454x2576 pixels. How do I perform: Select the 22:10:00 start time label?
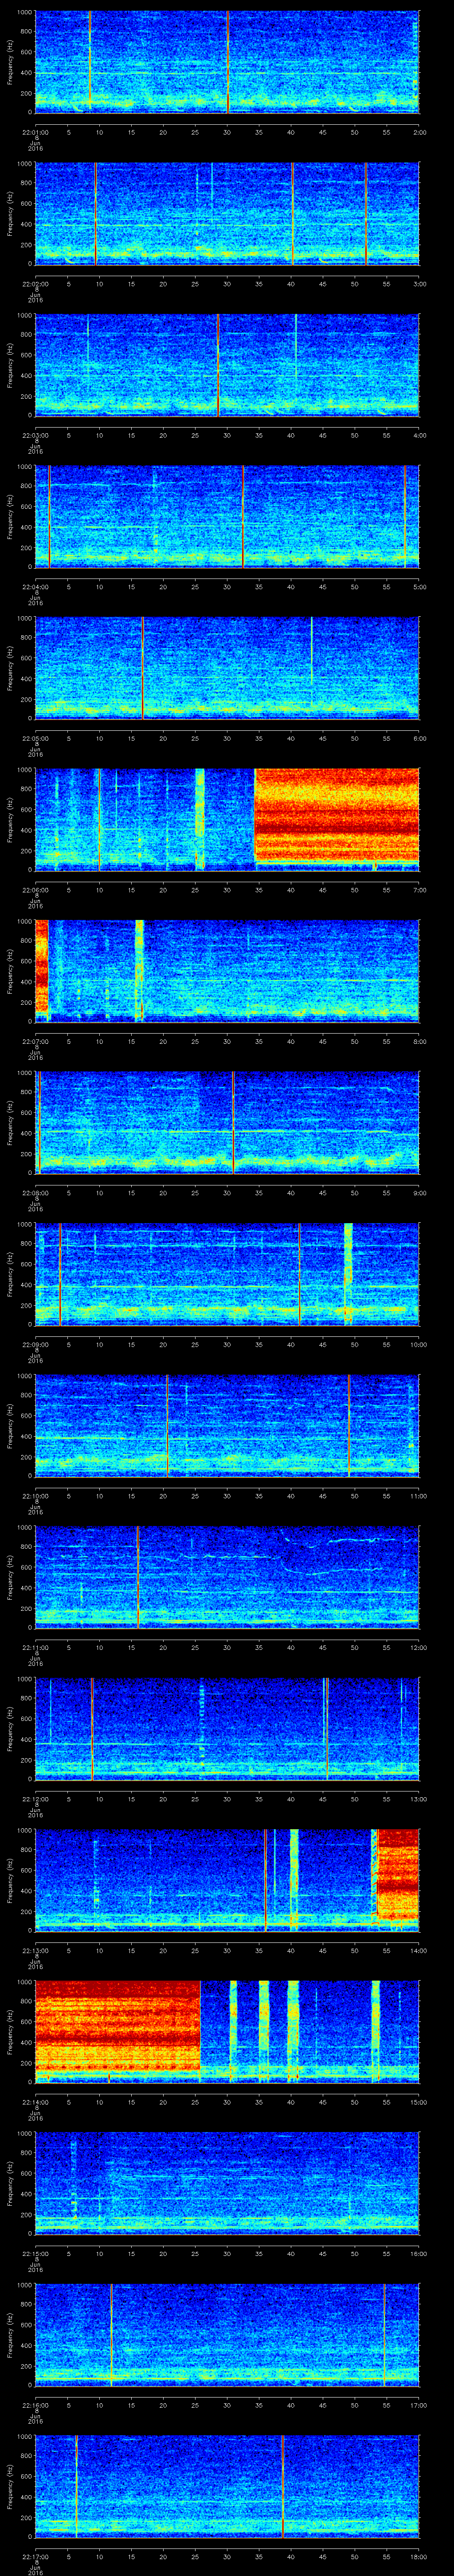click(x=35, y=1496)
